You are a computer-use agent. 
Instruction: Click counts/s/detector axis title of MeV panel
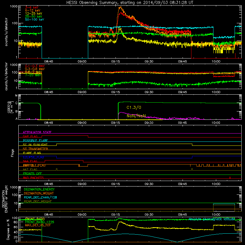point(6,76)
